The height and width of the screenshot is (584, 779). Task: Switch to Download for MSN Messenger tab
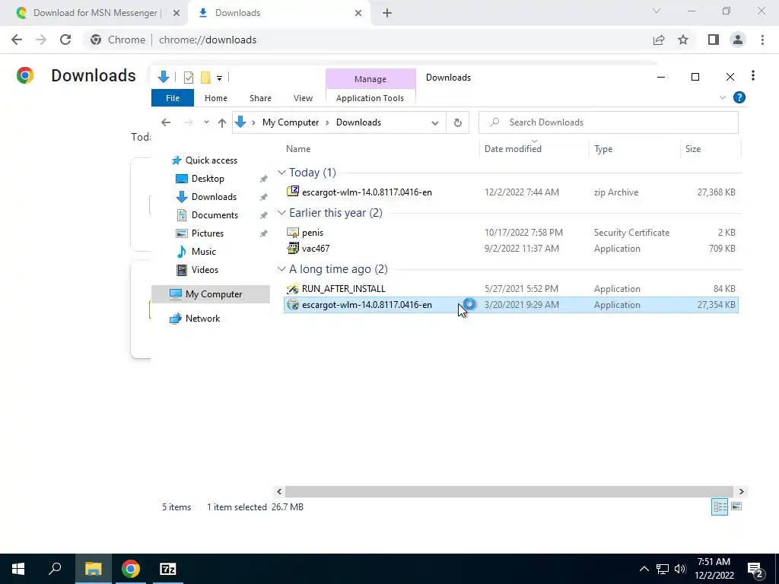coord(95,13)
